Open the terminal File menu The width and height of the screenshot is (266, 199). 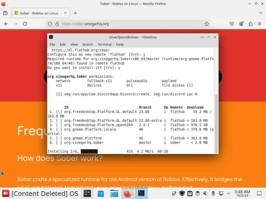tap(52, 44)
